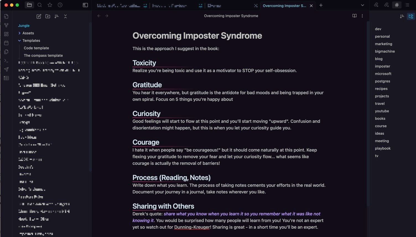Open the bookmarks star icon

(50, 5)
